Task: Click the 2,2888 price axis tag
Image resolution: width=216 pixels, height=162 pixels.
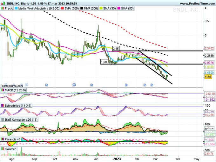Action: (209, 56)
